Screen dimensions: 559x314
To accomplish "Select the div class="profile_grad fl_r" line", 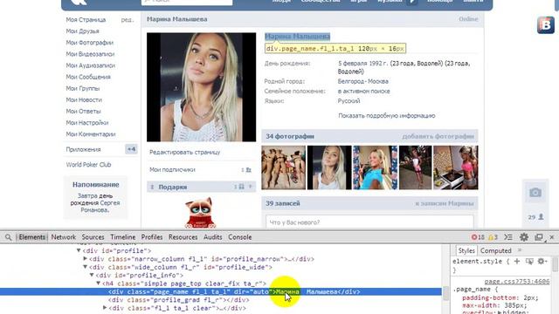I will pyautogui.click(x=179, y=300).
